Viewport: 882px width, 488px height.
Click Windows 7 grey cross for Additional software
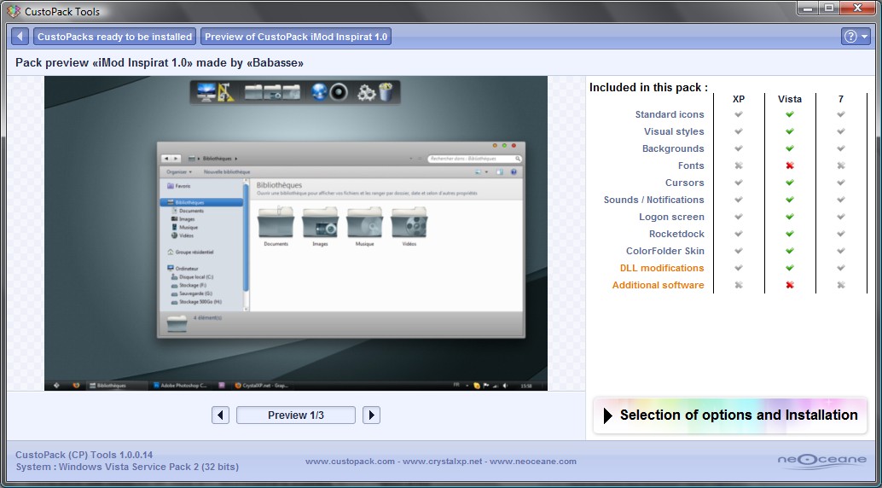pos(841,285)
